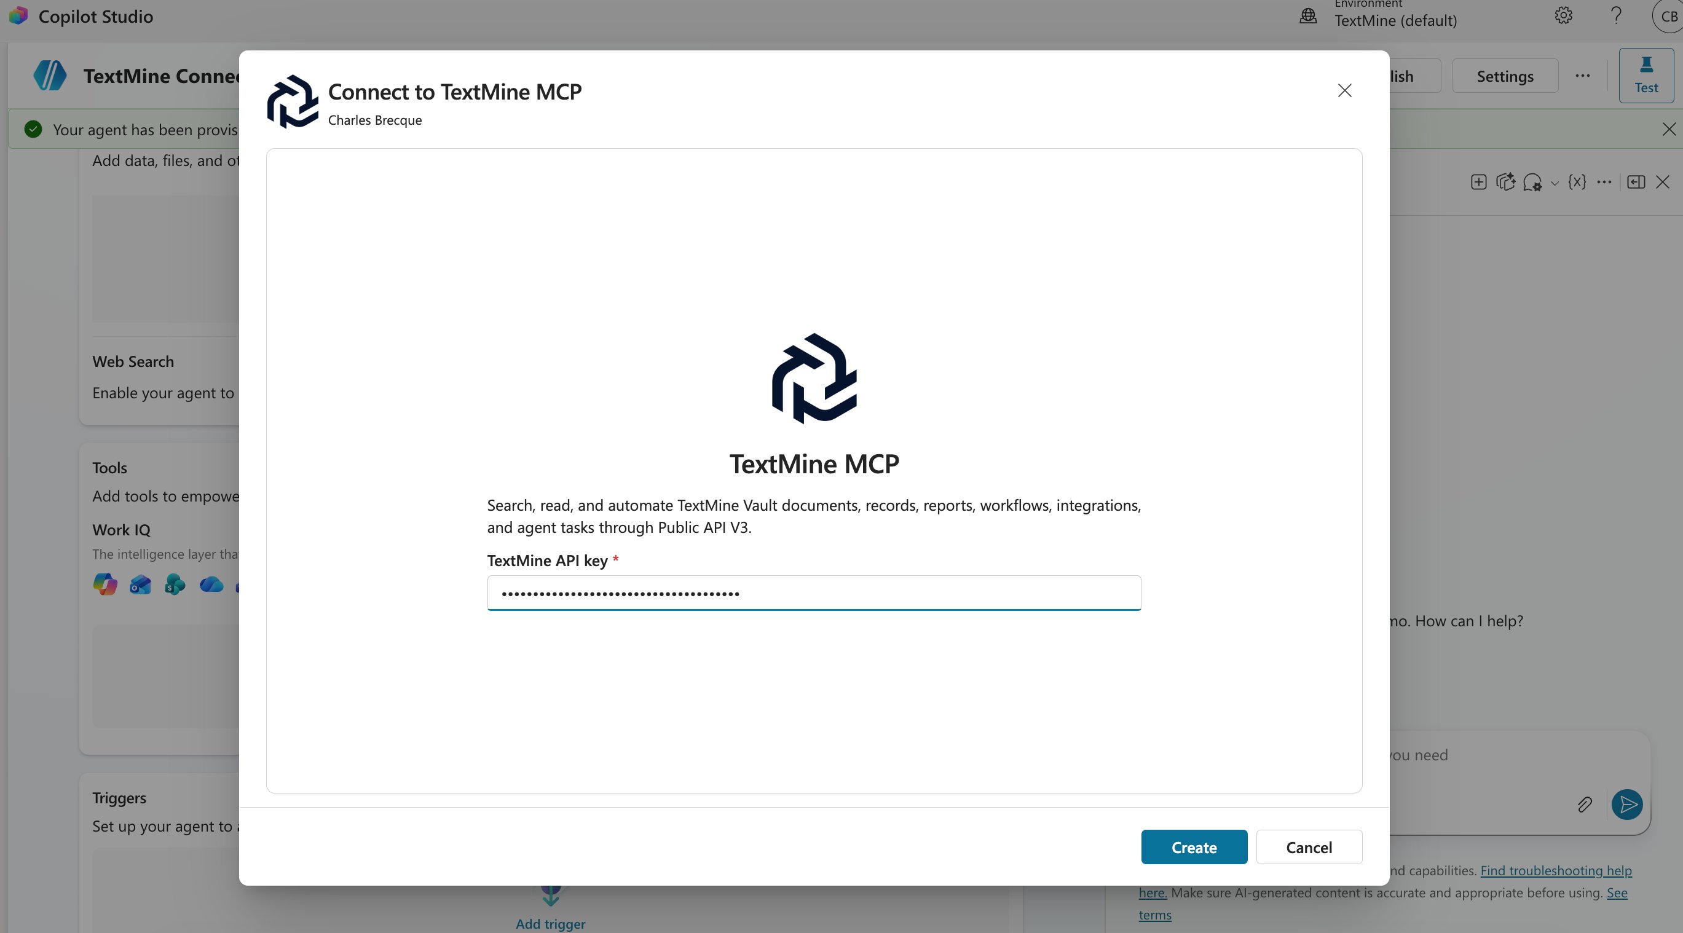Image resolution: width=1683 pixels, height=933 pixels.
Task: Click the TextMine Connect agent icon
Action: click(x=50, y=75)
